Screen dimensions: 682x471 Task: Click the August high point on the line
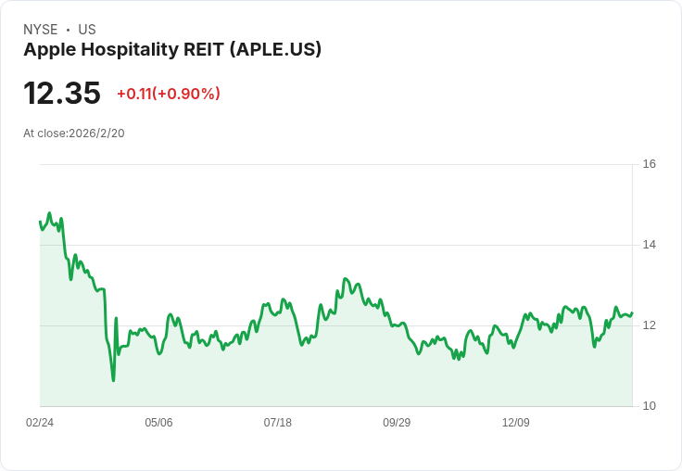click(x=345, y=278)
